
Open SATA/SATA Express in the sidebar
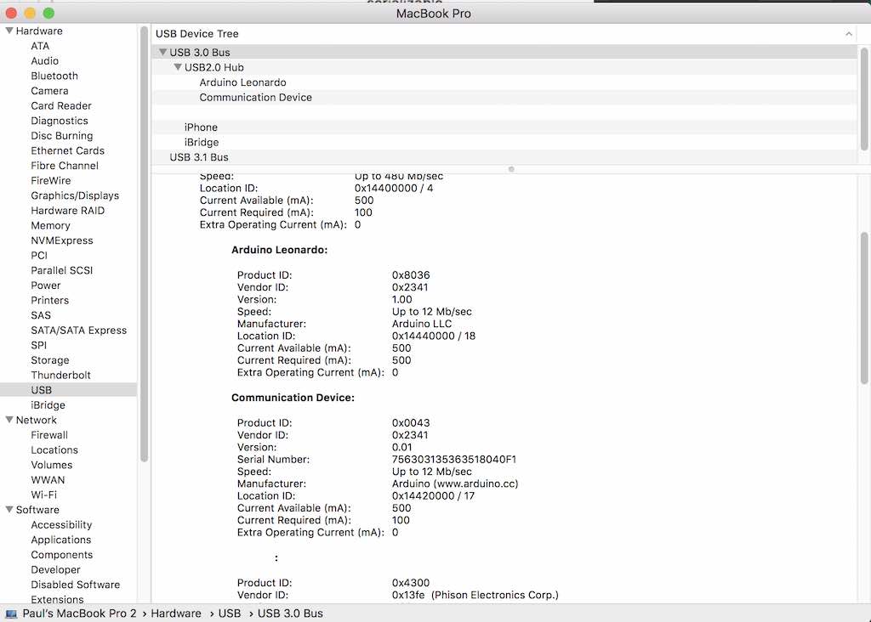[79, 331]
